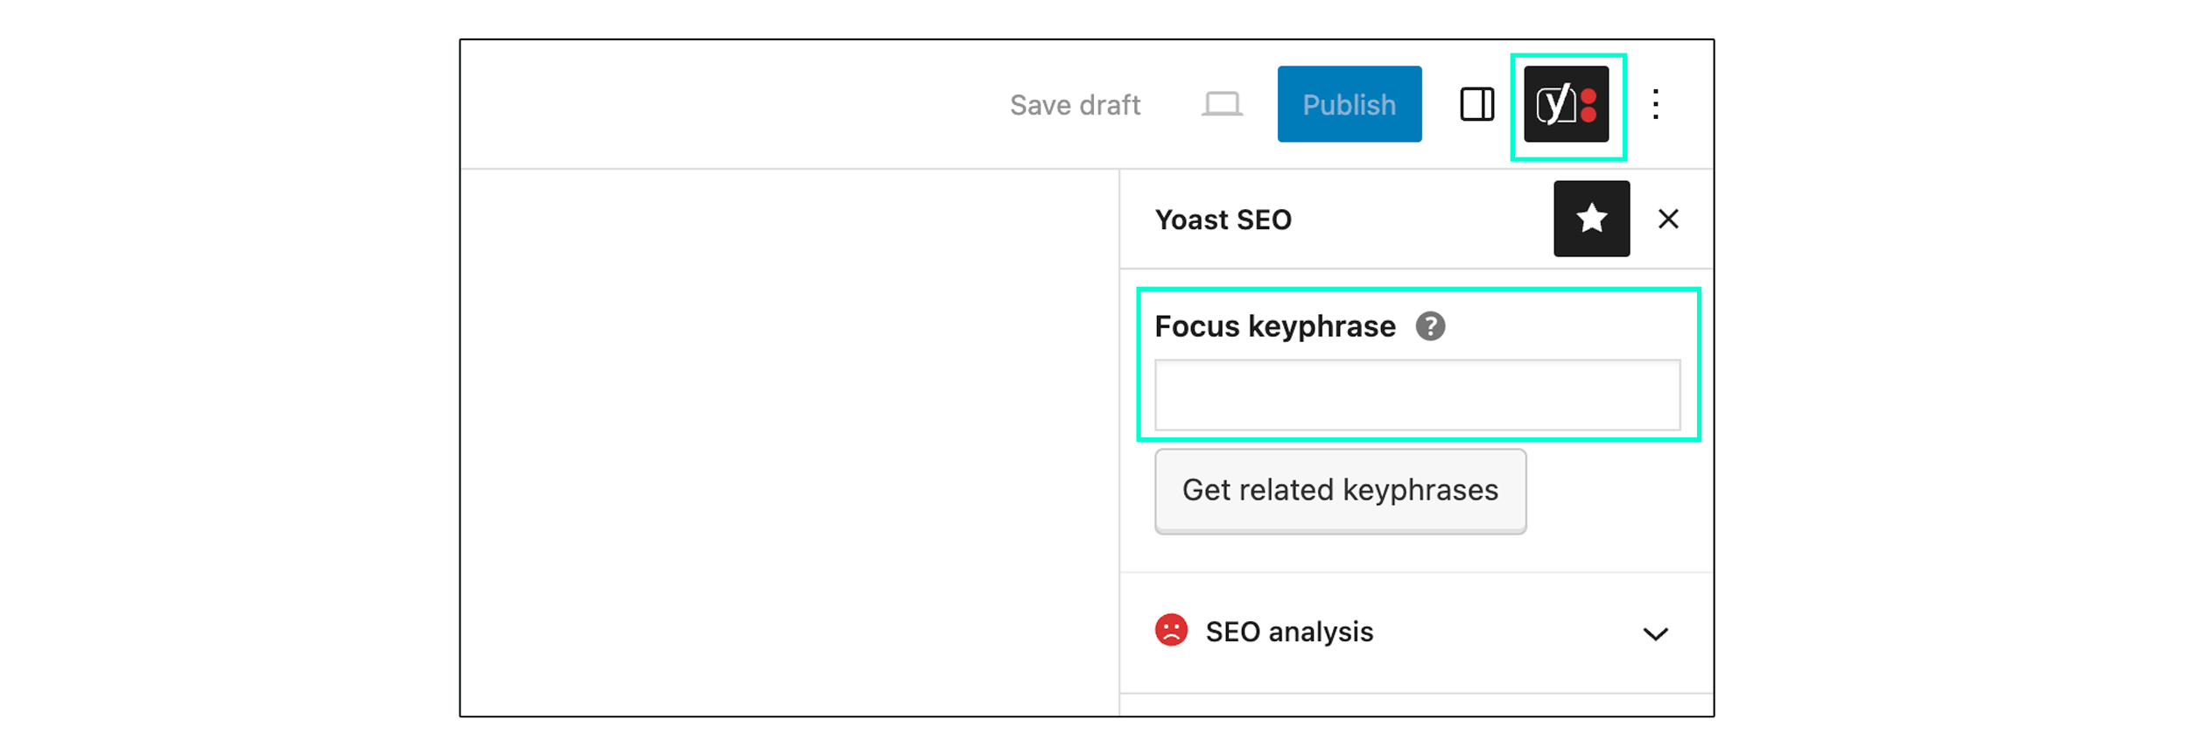This screenshot has width=2188, height=755.
Task: Click the empty editor content area
Action: click(x=789, y=442)
